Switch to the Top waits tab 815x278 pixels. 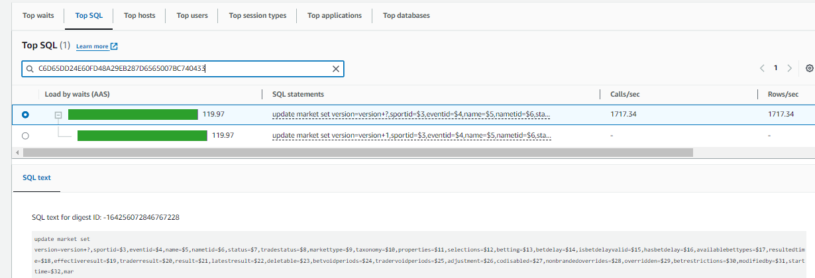click(38, 15)
